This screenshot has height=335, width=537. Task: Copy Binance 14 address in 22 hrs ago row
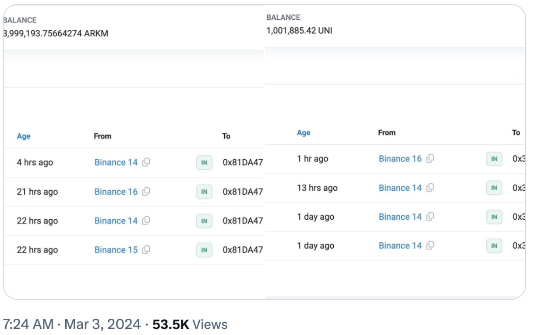point(146,221)
